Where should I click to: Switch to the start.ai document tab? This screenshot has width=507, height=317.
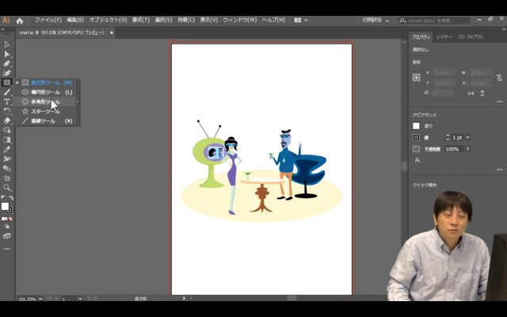point(62,32)
